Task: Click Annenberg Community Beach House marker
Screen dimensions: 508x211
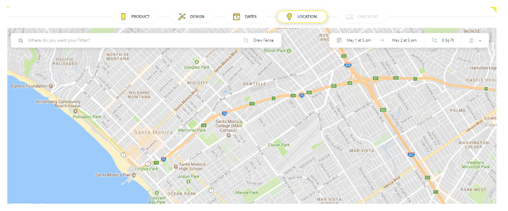Action: pos(76,111)
